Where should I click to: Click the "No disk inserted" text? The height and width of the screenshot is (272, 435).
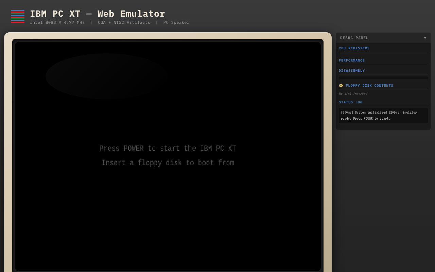click(353, 94)
